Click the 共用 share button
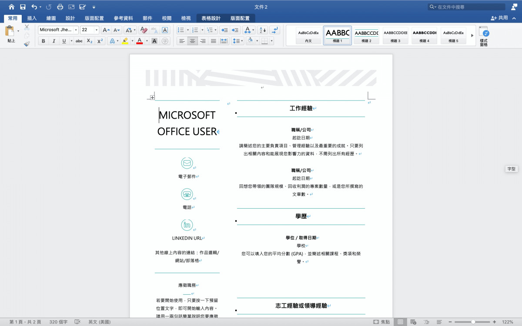The image size is (522, 326). click(499, 18)
